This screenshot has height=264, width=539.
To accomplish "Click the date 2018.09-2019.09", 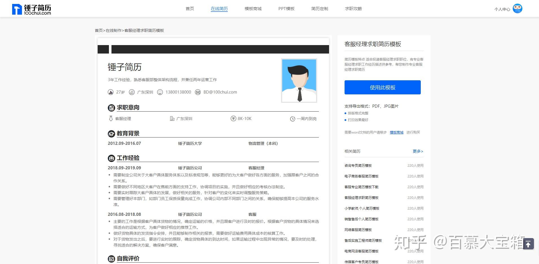I will [124, 168].
